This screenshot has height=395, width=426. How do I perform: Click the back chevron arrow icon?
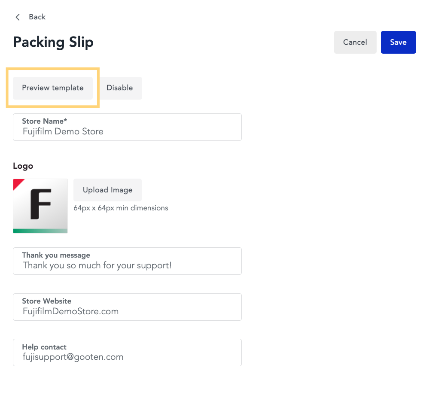[18, 17]
